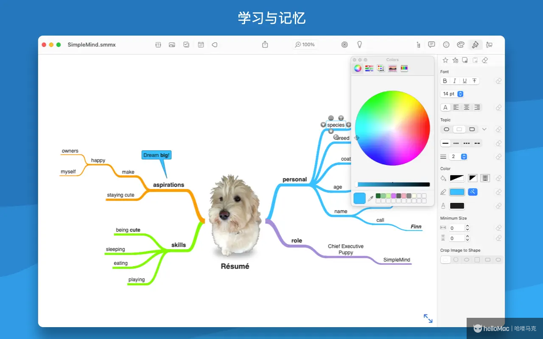Click the minimum width input field
The width and height of the screenshot is (543, 339).
pos(457,228)
